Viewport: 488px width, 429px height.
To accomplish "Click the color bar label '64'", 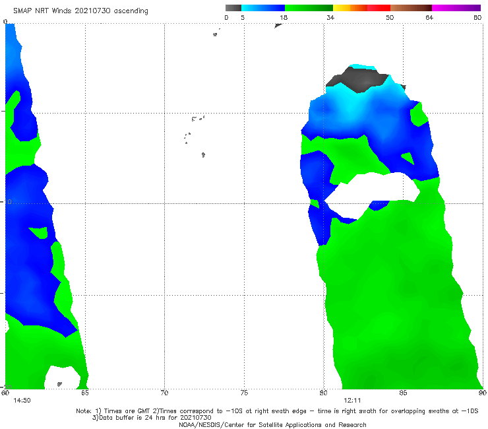I will [x=429, y=17].
